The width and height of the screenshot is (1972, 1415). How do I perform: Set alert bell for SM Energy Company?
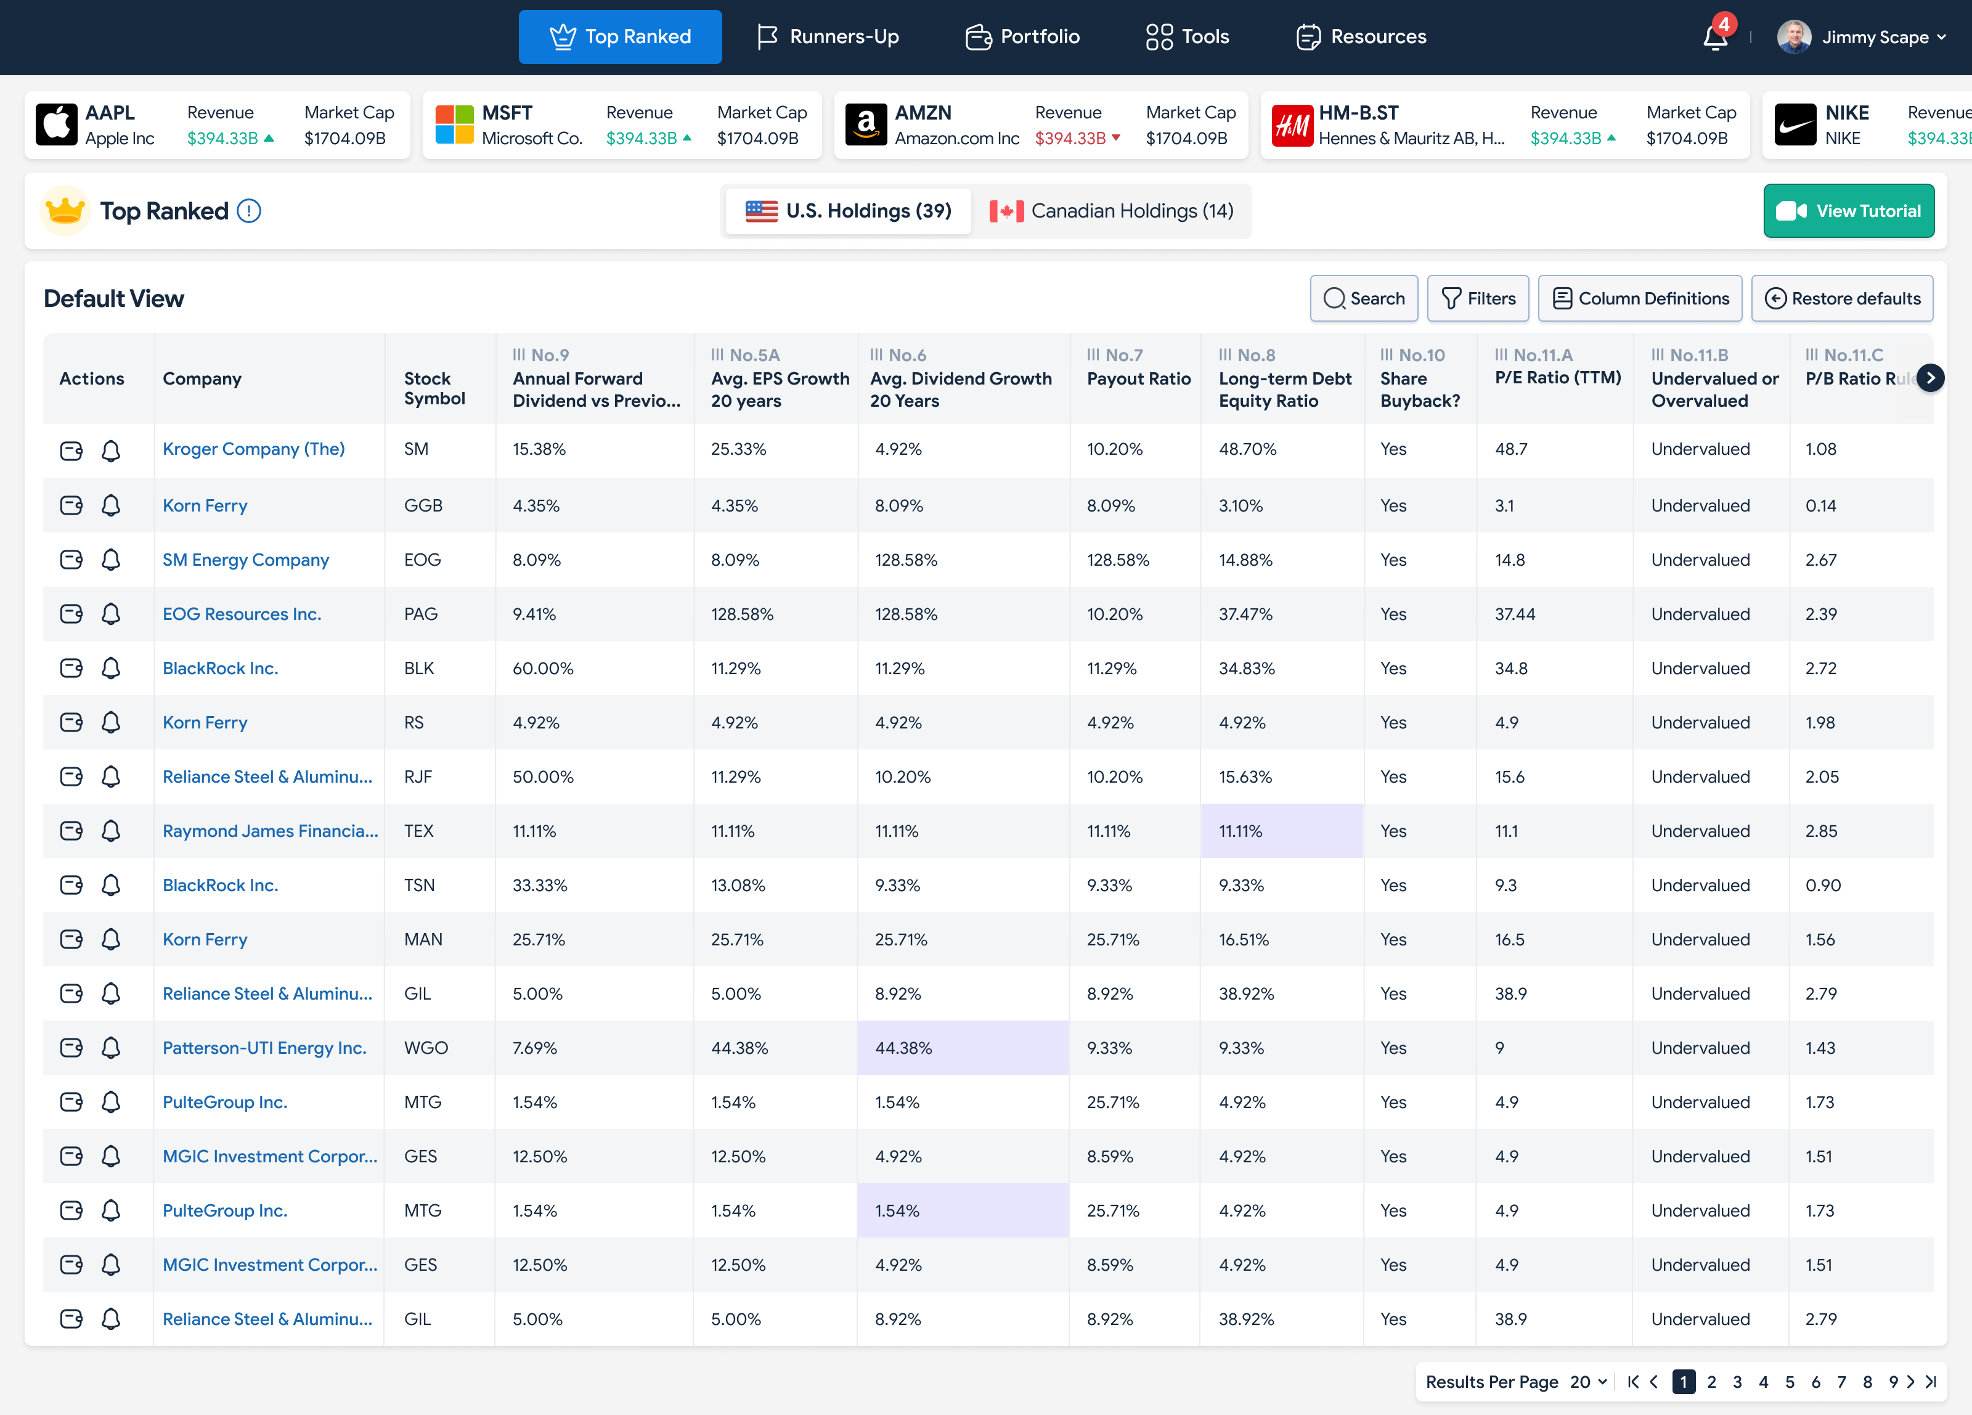110,559
